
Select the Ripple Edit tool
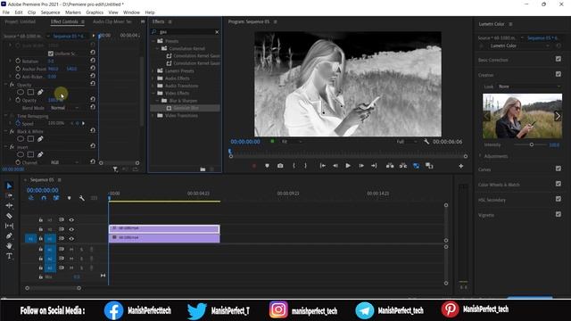pyautogui.click(x=9, y=206)
